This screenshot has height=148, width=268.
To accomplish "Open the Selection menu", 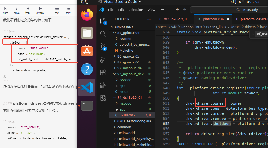I will [136, 10].
